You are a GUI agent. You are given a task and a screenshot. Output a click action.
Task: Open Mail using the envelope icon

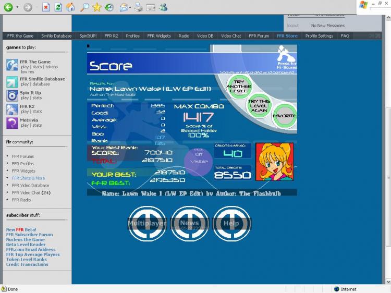click(x=124, y=8)
